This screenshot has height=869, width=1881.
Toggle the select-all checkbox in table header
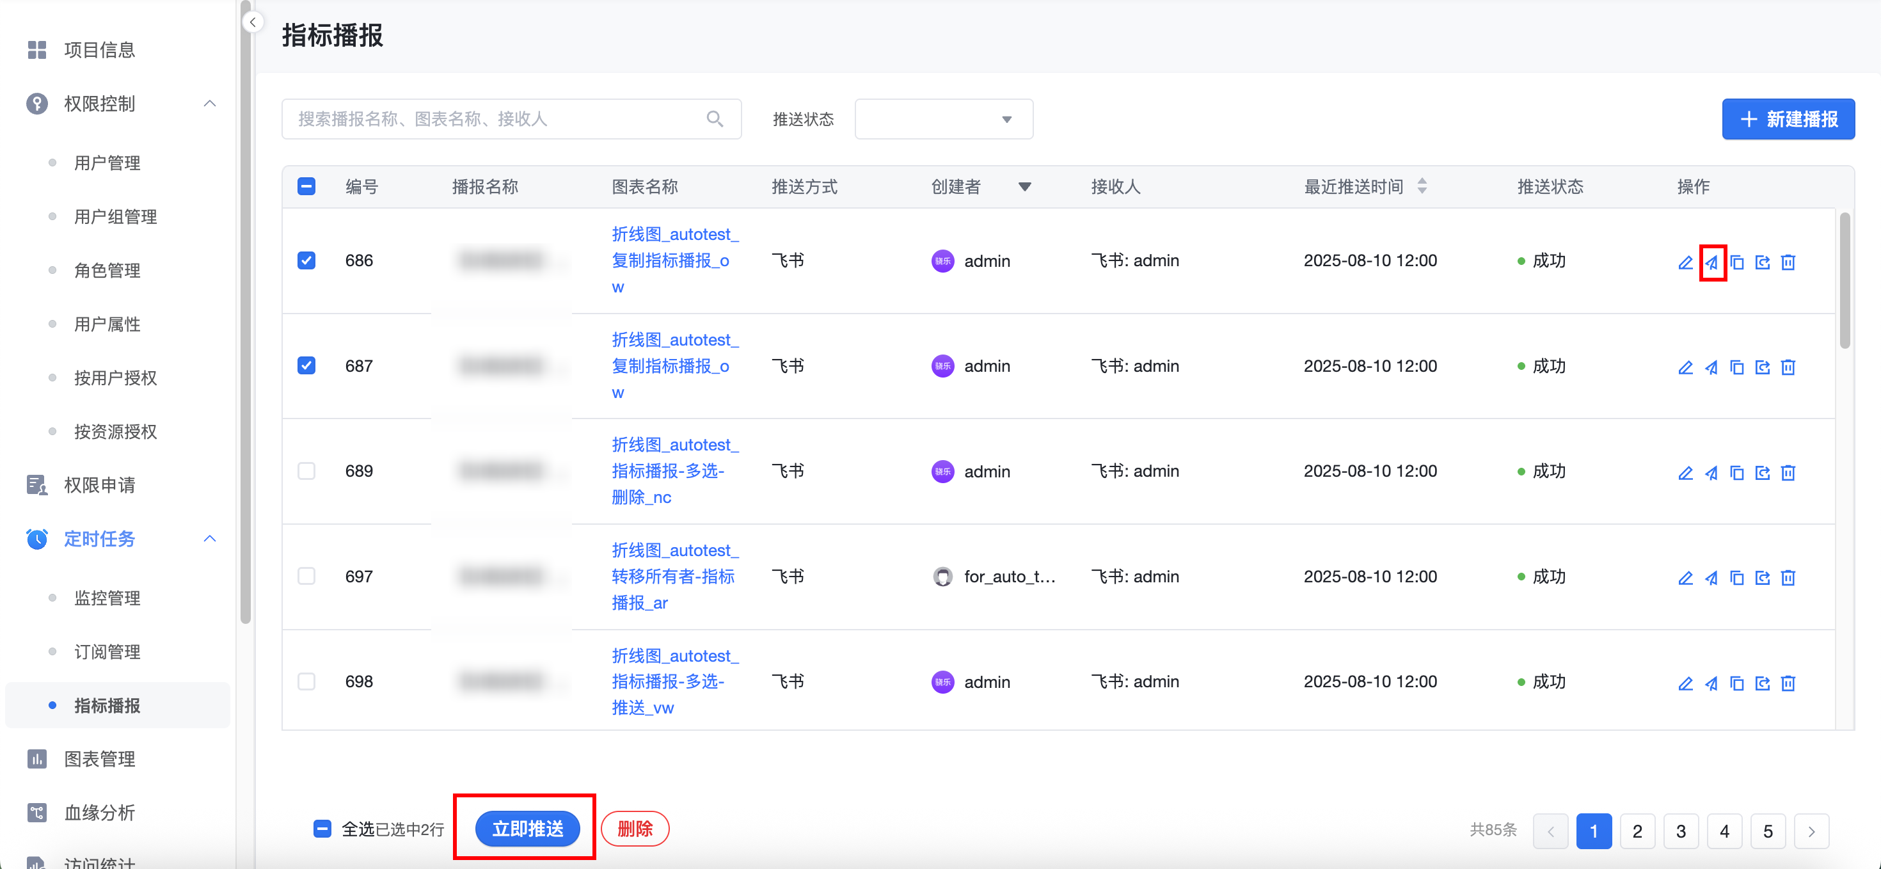click(306, 186)
